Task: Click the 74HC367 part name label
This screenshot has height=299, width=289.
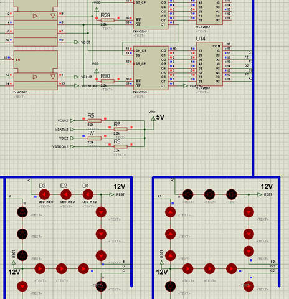Action: coord(20,92)
